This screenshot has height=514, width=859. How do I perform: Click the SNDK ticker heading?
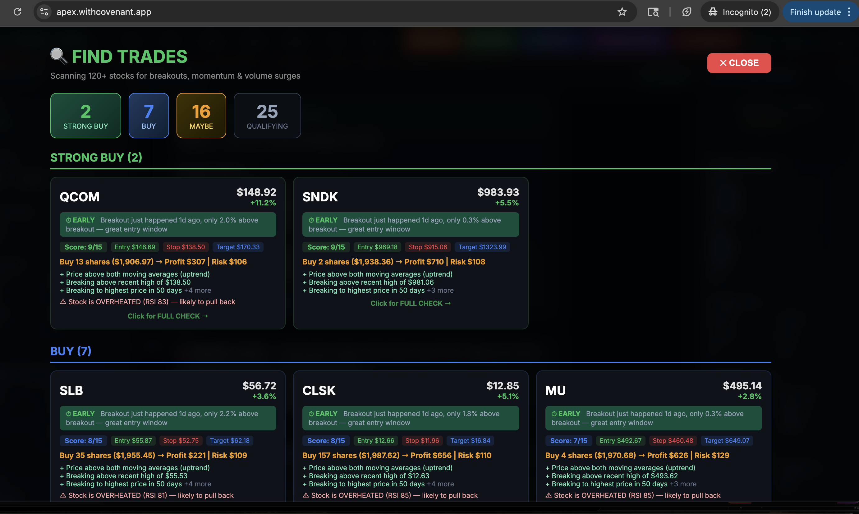click(320, 197)
